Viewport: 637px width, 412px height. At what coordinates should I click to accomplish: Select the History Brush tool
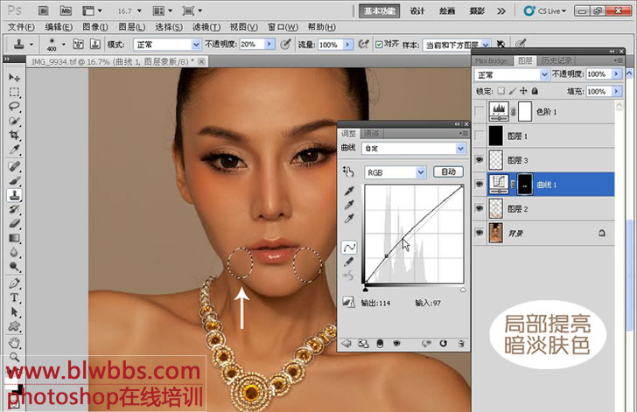coord(14,209)
